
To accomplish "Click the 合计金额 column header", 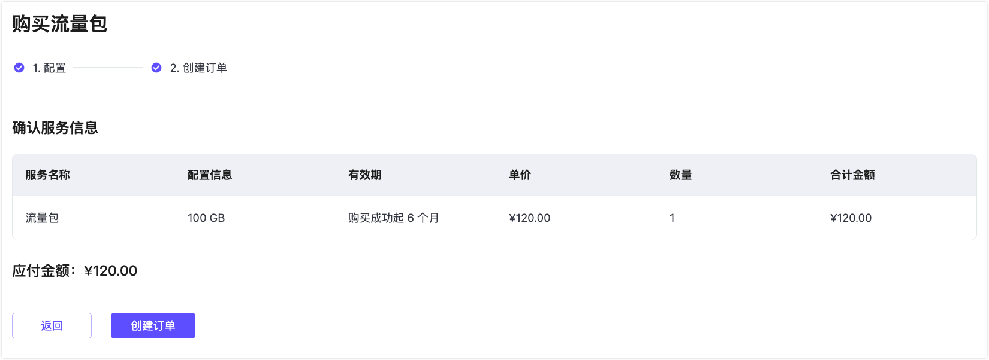I will [852, 175].
